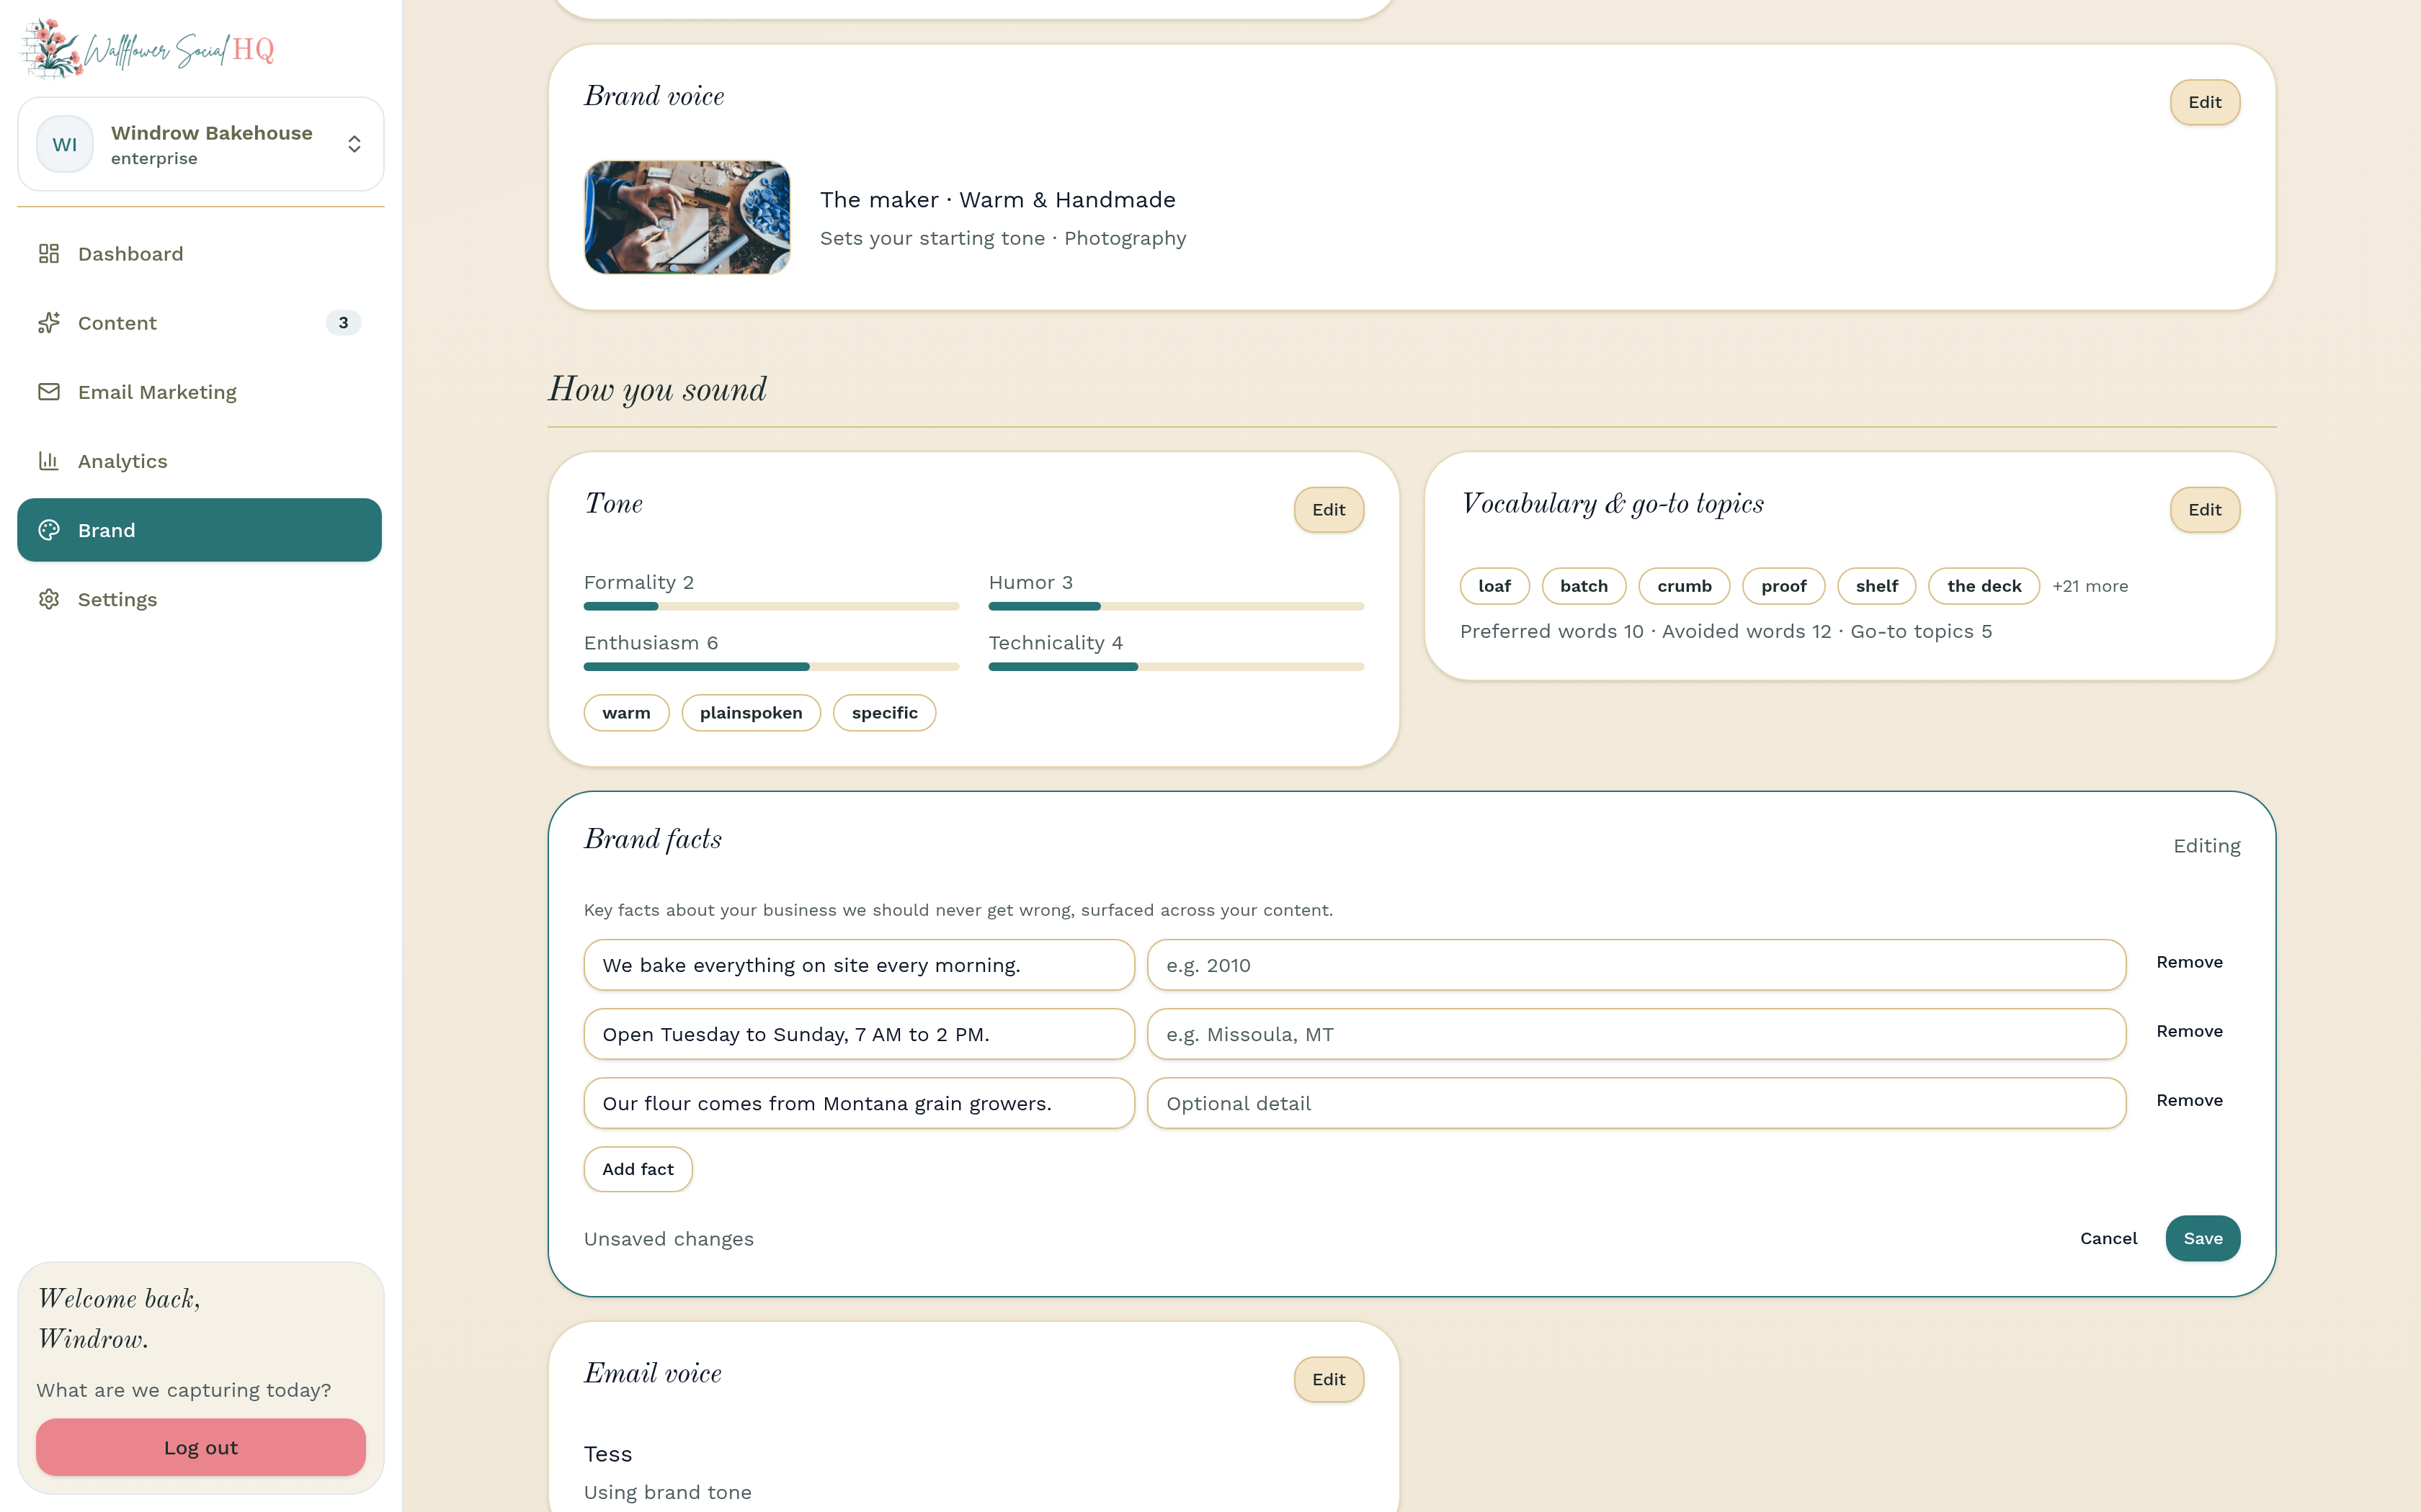Focus the 'Our flour comes from Montana' field
Viewport: 2421px width, 1512px height.
point(860,1103)
